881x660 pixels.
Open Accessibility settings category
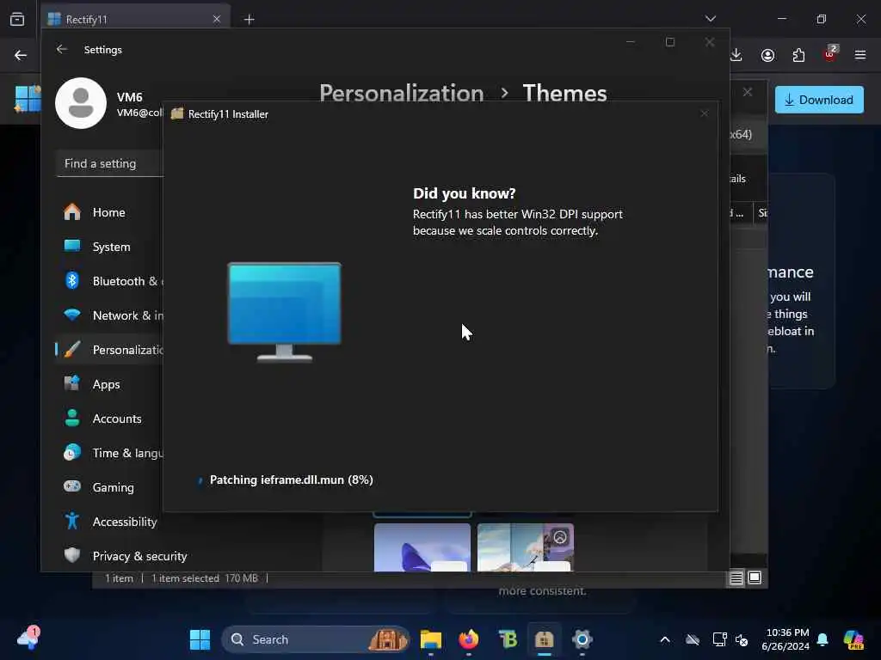(x=109, y=522)
